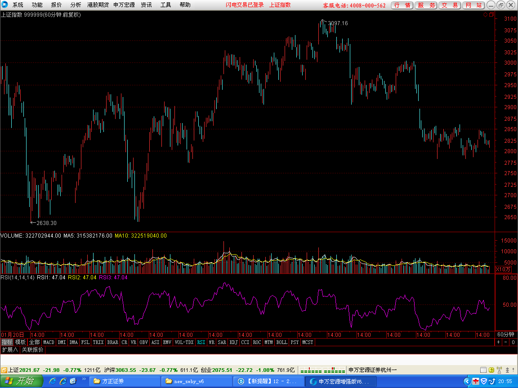Click the list window icon in status bar
518x388 pixels.
[483, 370]
